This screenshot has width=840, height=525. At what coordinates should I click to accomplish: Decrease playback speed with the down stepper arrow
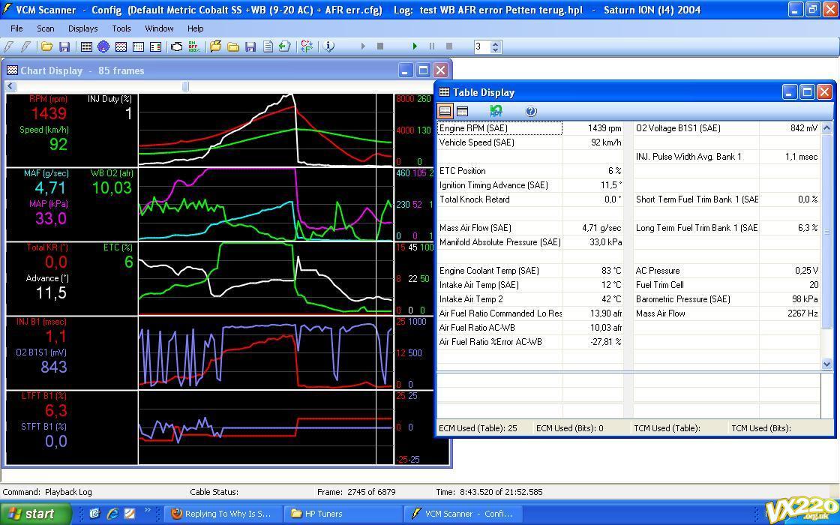point(496,49)
